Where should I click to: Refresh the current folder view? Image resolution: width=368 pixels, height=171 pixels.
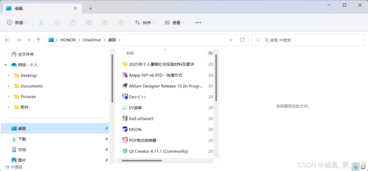[x=242, y=40]
